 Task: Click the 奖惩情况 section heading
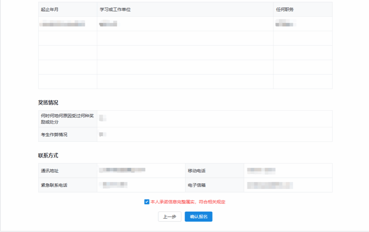(48, 103)
